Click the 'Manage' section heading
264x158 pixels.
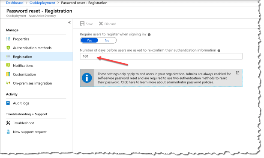click(x=12, y=30)
